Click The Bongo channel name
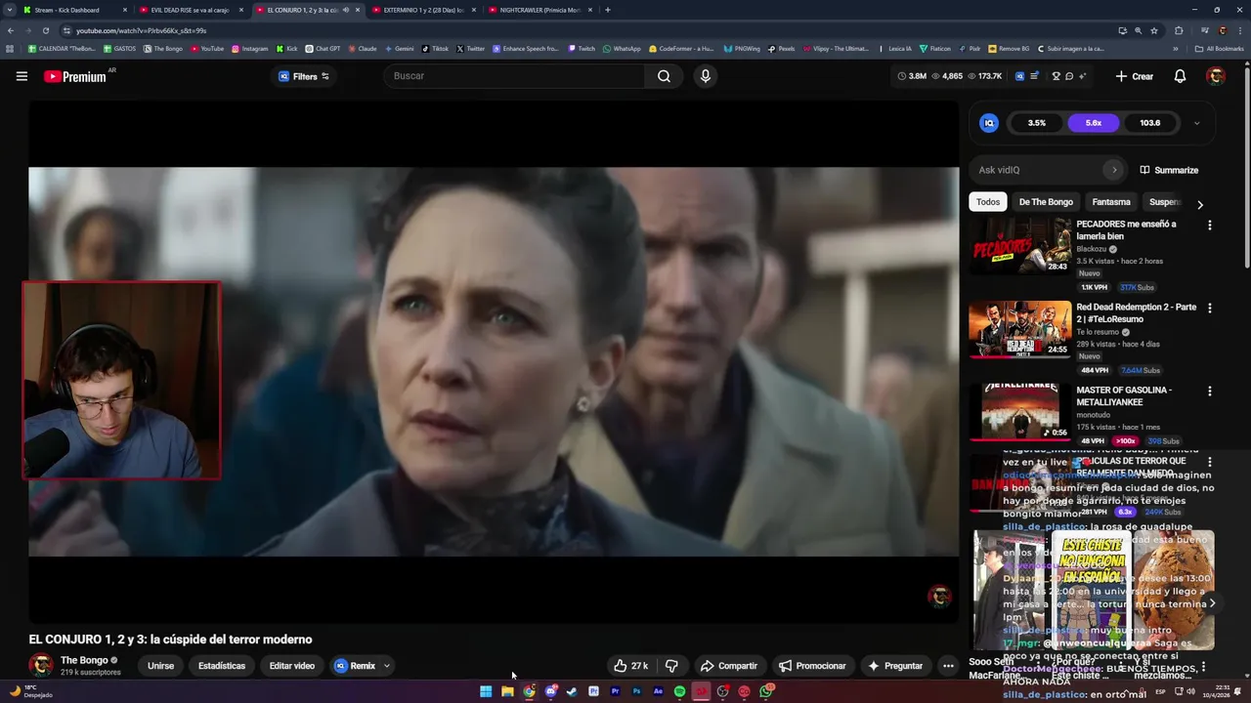 pyautogui.click(x=84, y=660)
